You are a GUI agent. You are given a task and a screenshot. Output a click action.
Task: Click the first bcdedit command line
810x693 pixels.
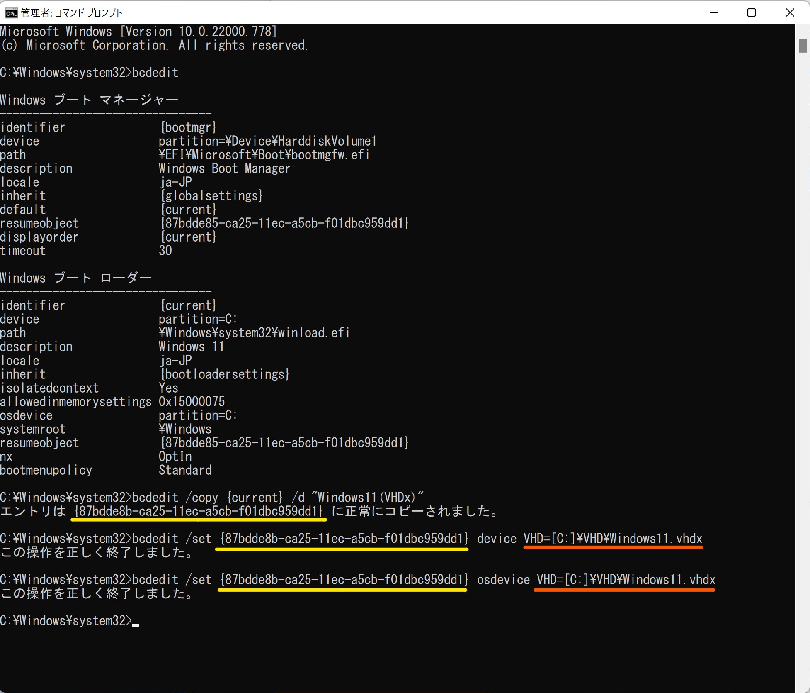(89, 73)
